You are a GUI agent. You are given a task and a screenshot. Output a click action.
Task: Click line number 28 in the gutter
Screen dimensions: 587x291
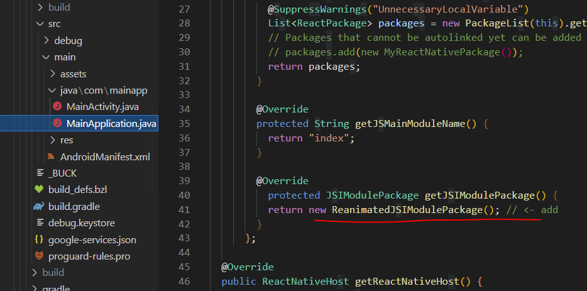pyautogui.click(x=184, y=23)
